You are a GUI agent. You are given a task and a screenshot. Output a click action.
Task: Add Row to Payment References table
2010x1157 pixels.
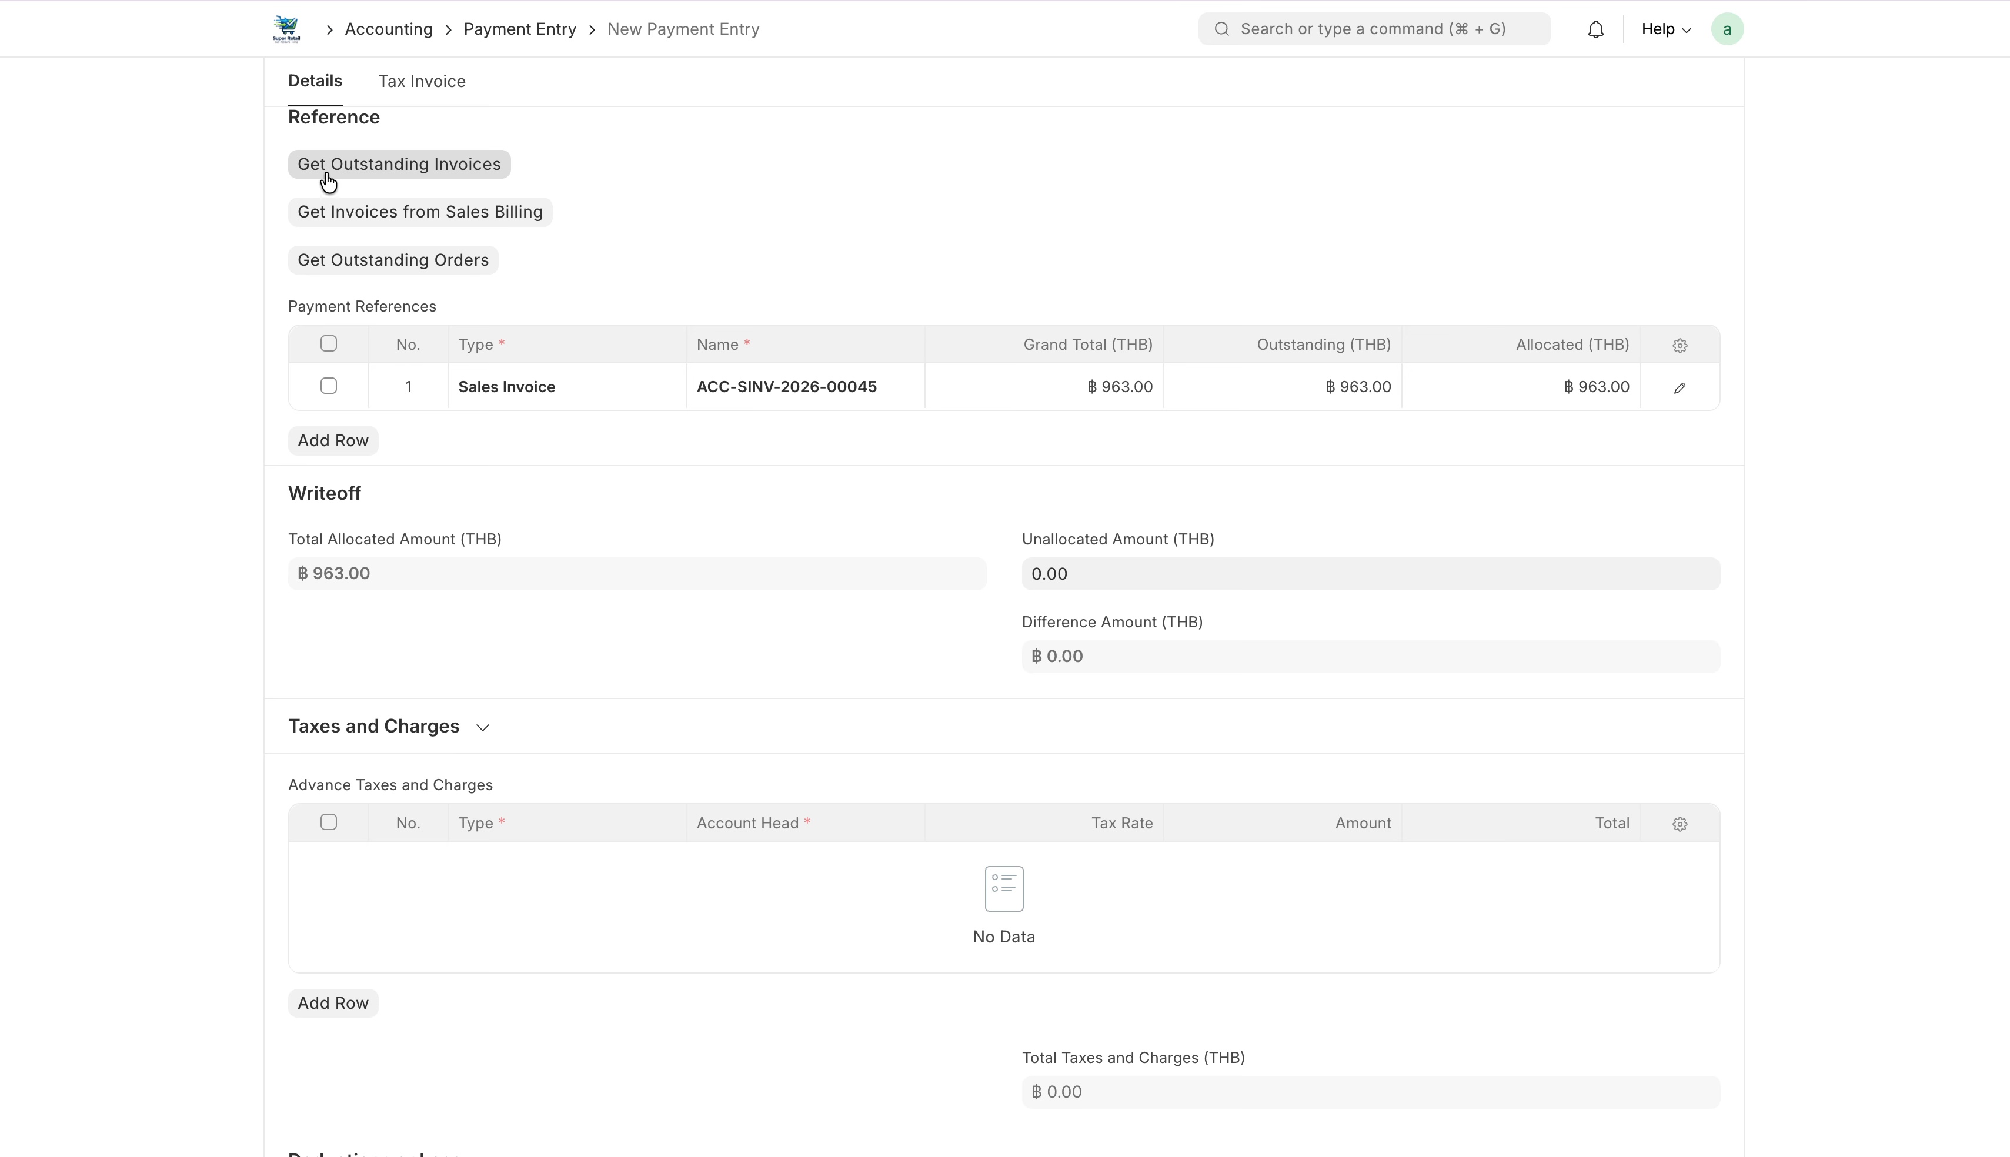(333, 441)
